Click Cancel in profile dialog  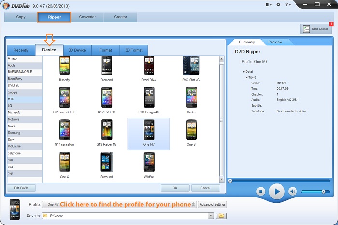[205, 188]
